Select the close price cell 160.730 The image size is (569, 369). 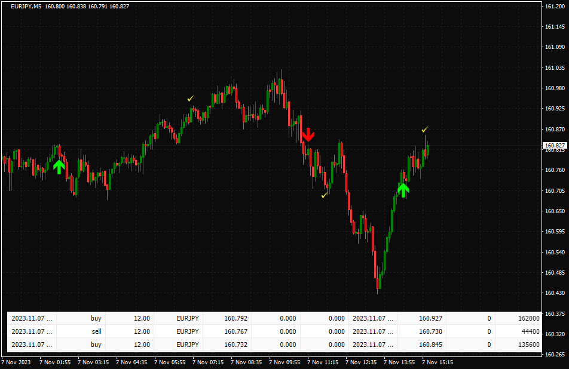[x=422, y=331]
